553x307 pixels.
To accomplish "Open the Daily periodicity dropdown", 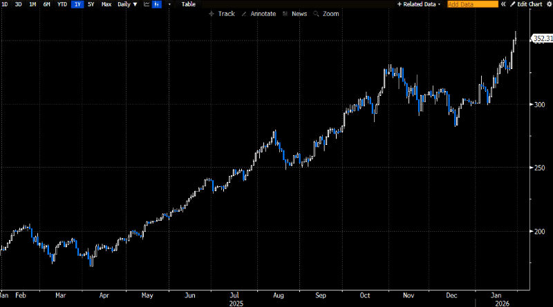I will [x=126, y=4].
